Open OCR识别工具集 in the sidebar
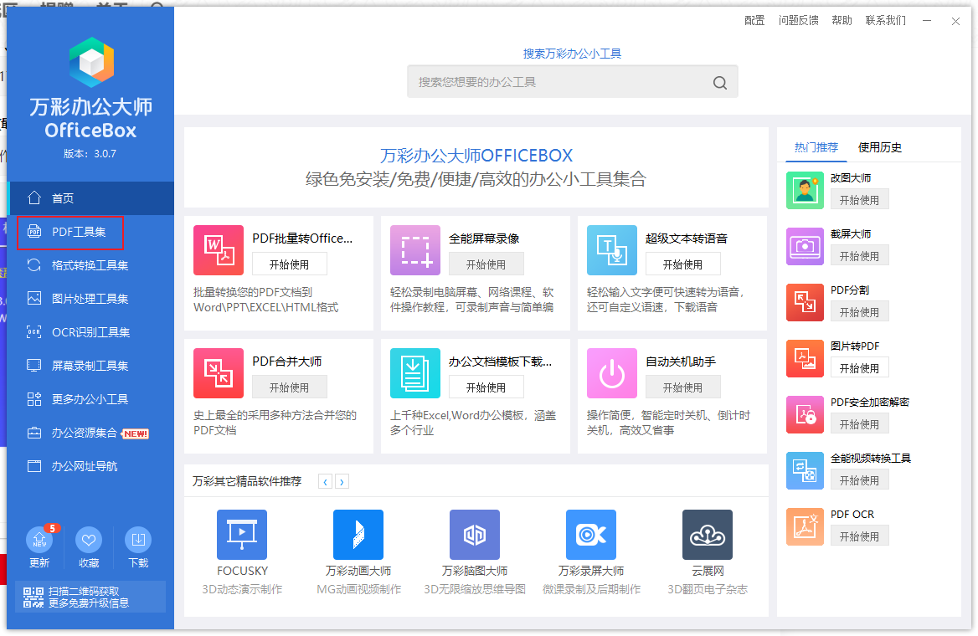 [90, 332]
